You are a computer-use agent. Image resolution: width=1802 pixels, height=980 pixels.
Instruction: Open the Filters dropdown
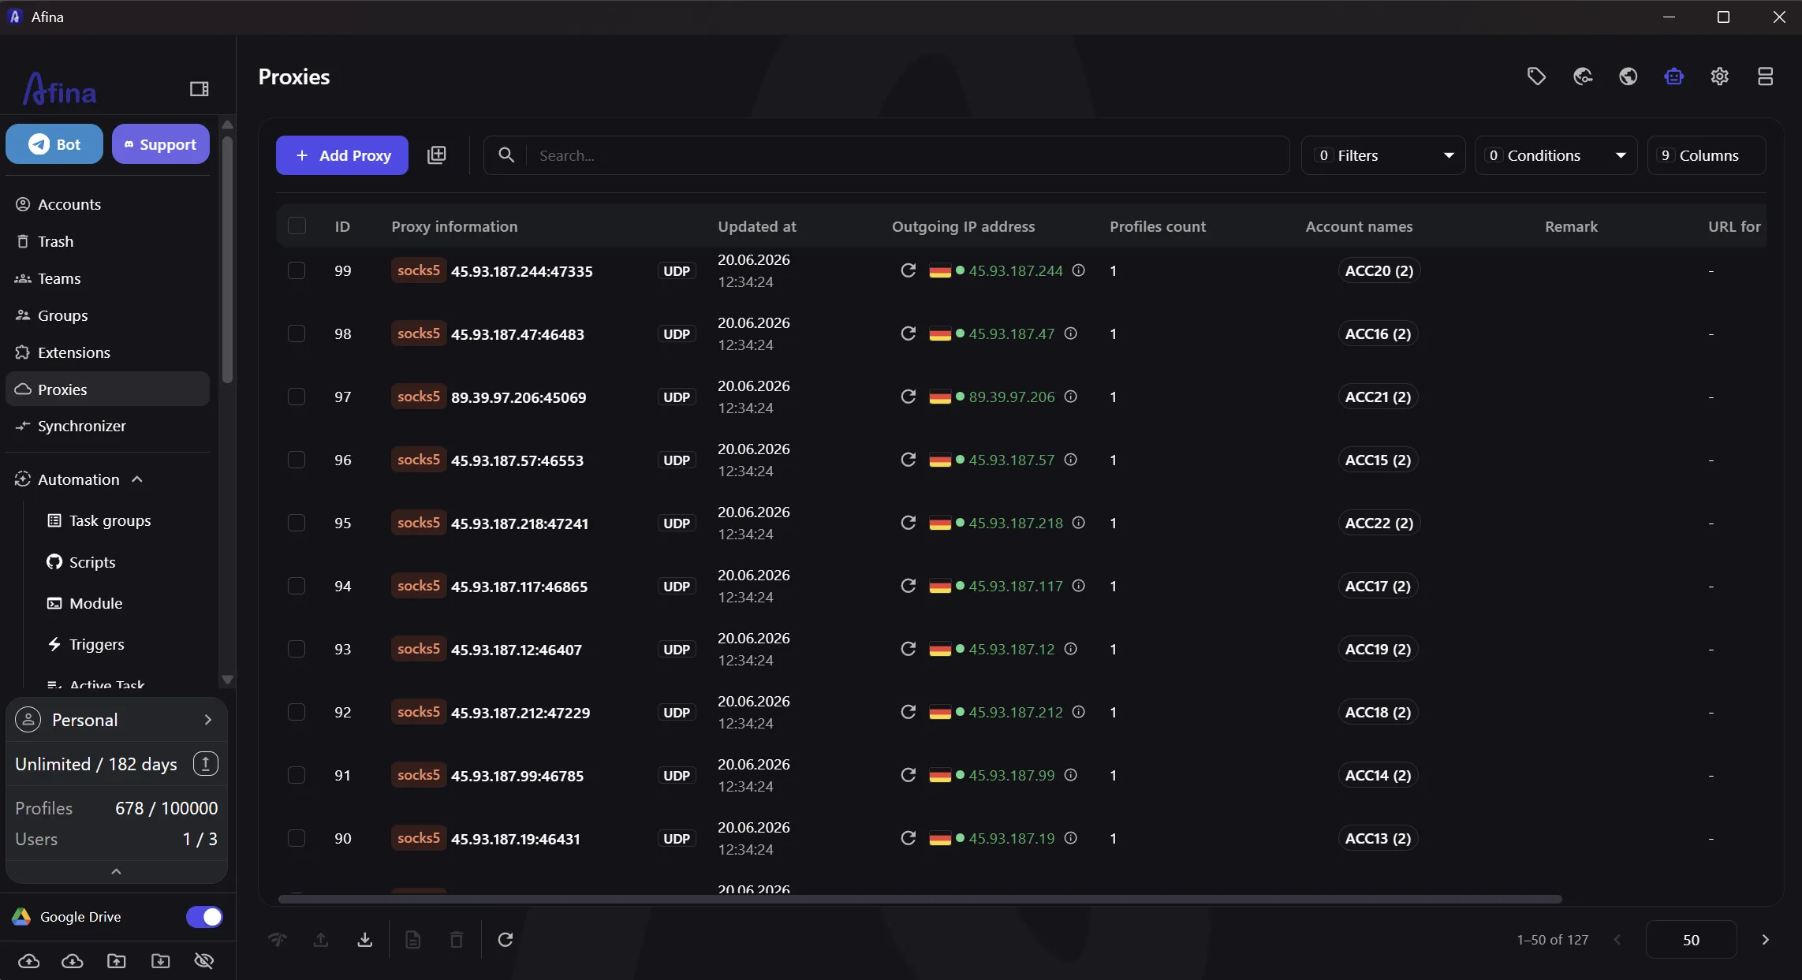[1383, 155]
